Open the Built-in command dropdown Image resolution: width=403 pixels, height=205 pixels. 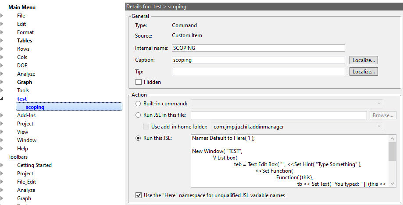point(287,104)
